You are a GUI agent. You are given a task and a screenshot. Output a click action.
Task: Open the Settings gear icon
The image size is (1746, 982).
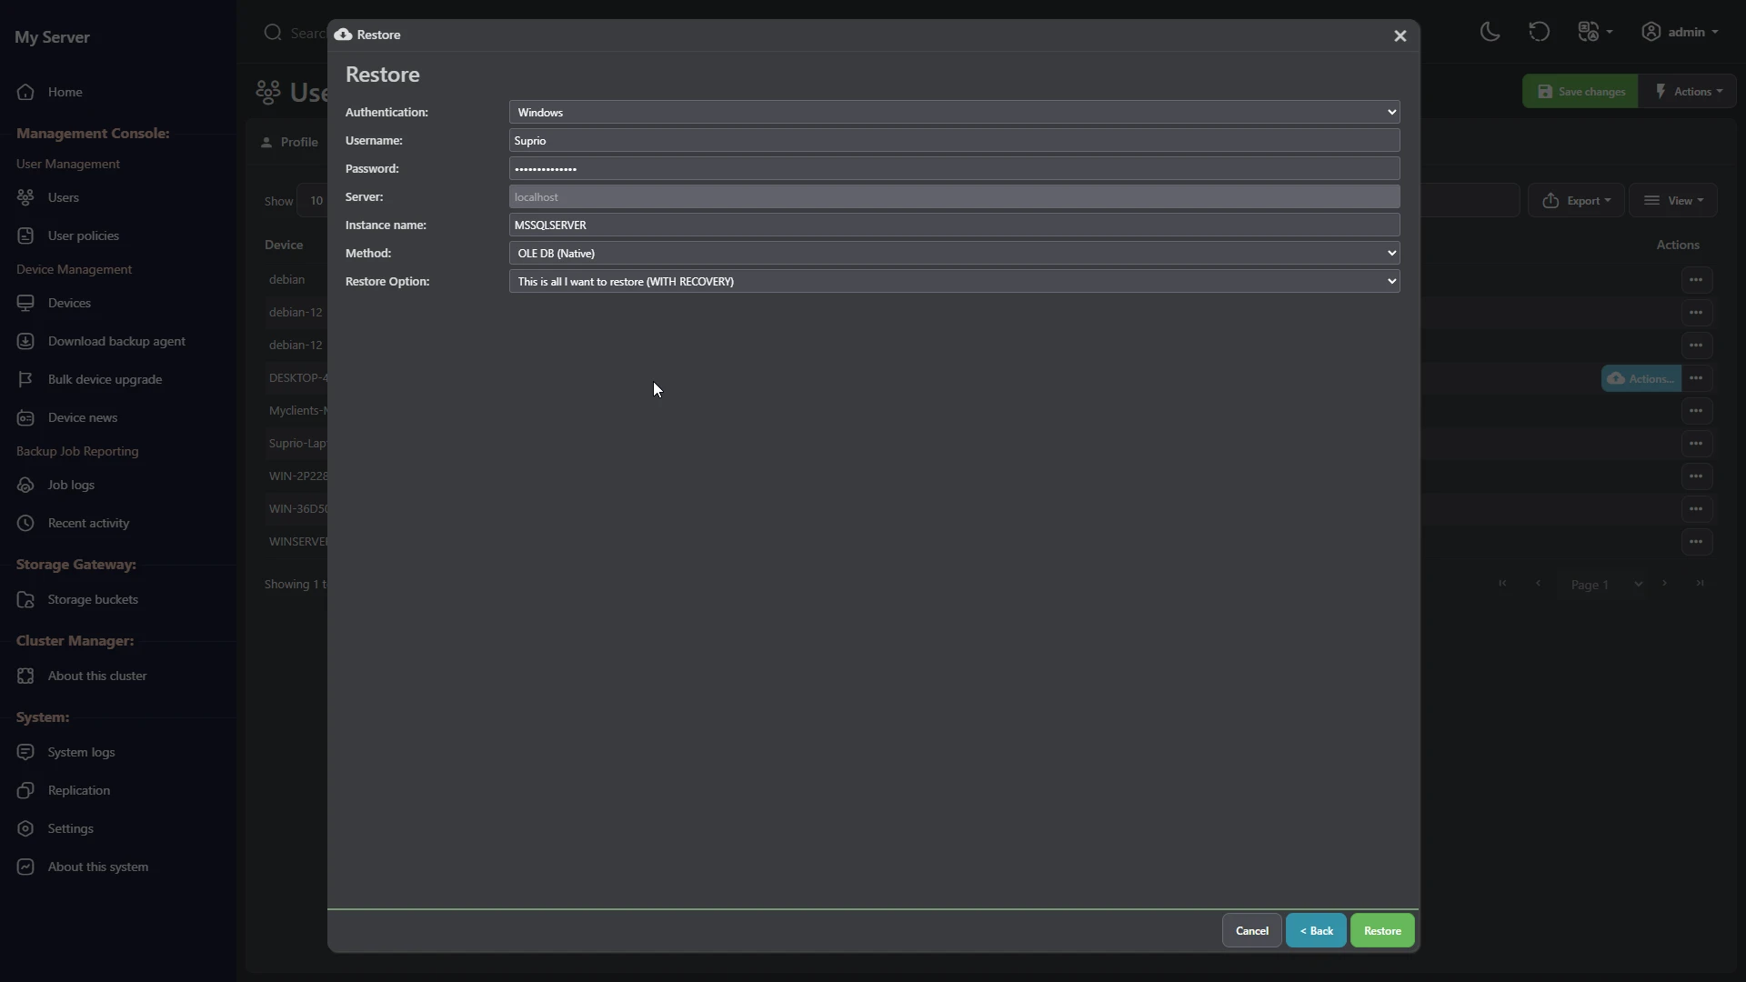[25, 828]
